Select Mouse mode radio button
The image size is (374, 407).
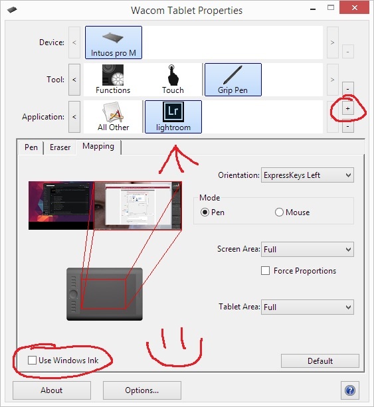coord(279,212)
